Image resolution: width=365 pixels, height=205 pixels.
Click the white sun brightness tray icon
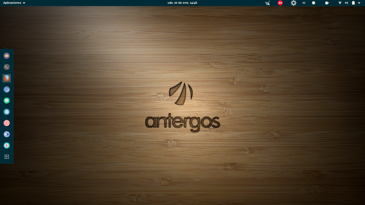[x=314, y=3]
